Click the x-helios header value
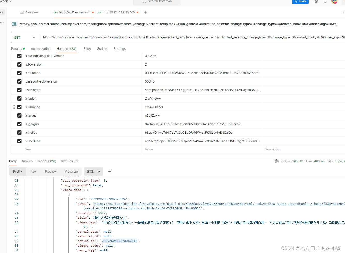 click(189, 133)
